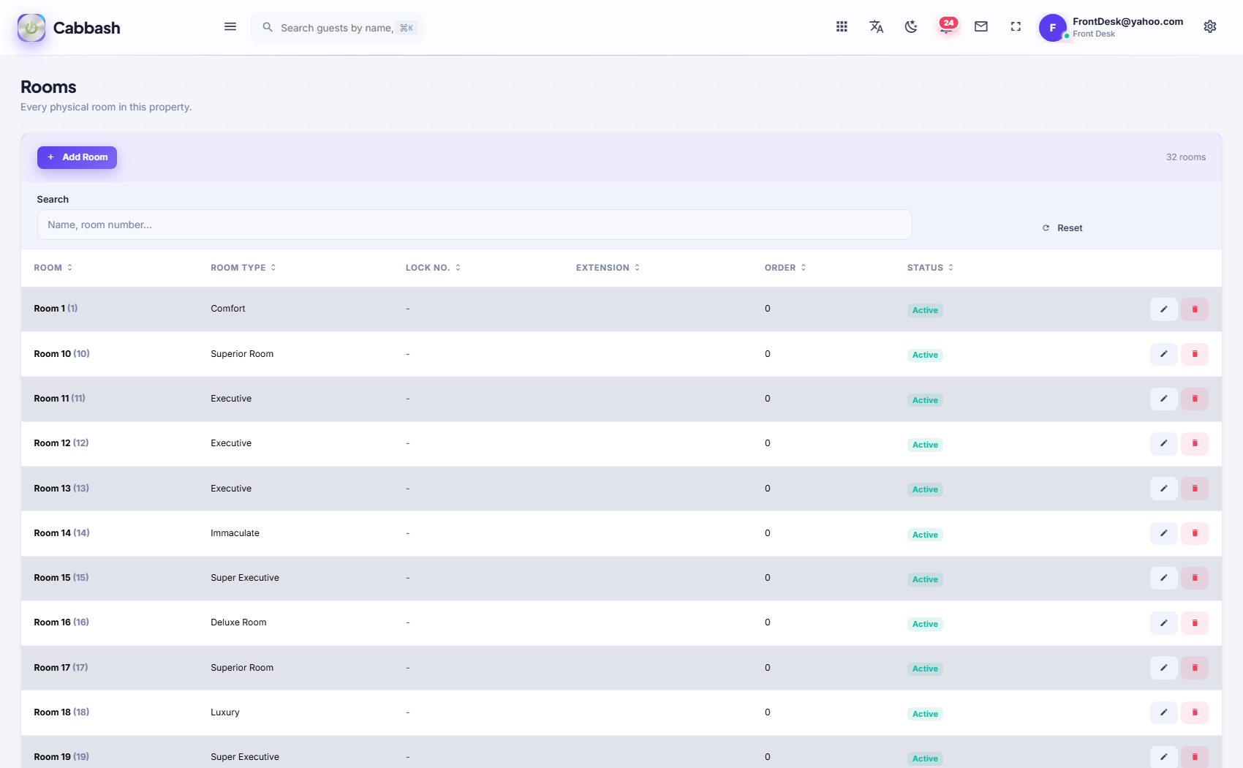Delete Room 10 with trash icon

[x=1195, y=354]
